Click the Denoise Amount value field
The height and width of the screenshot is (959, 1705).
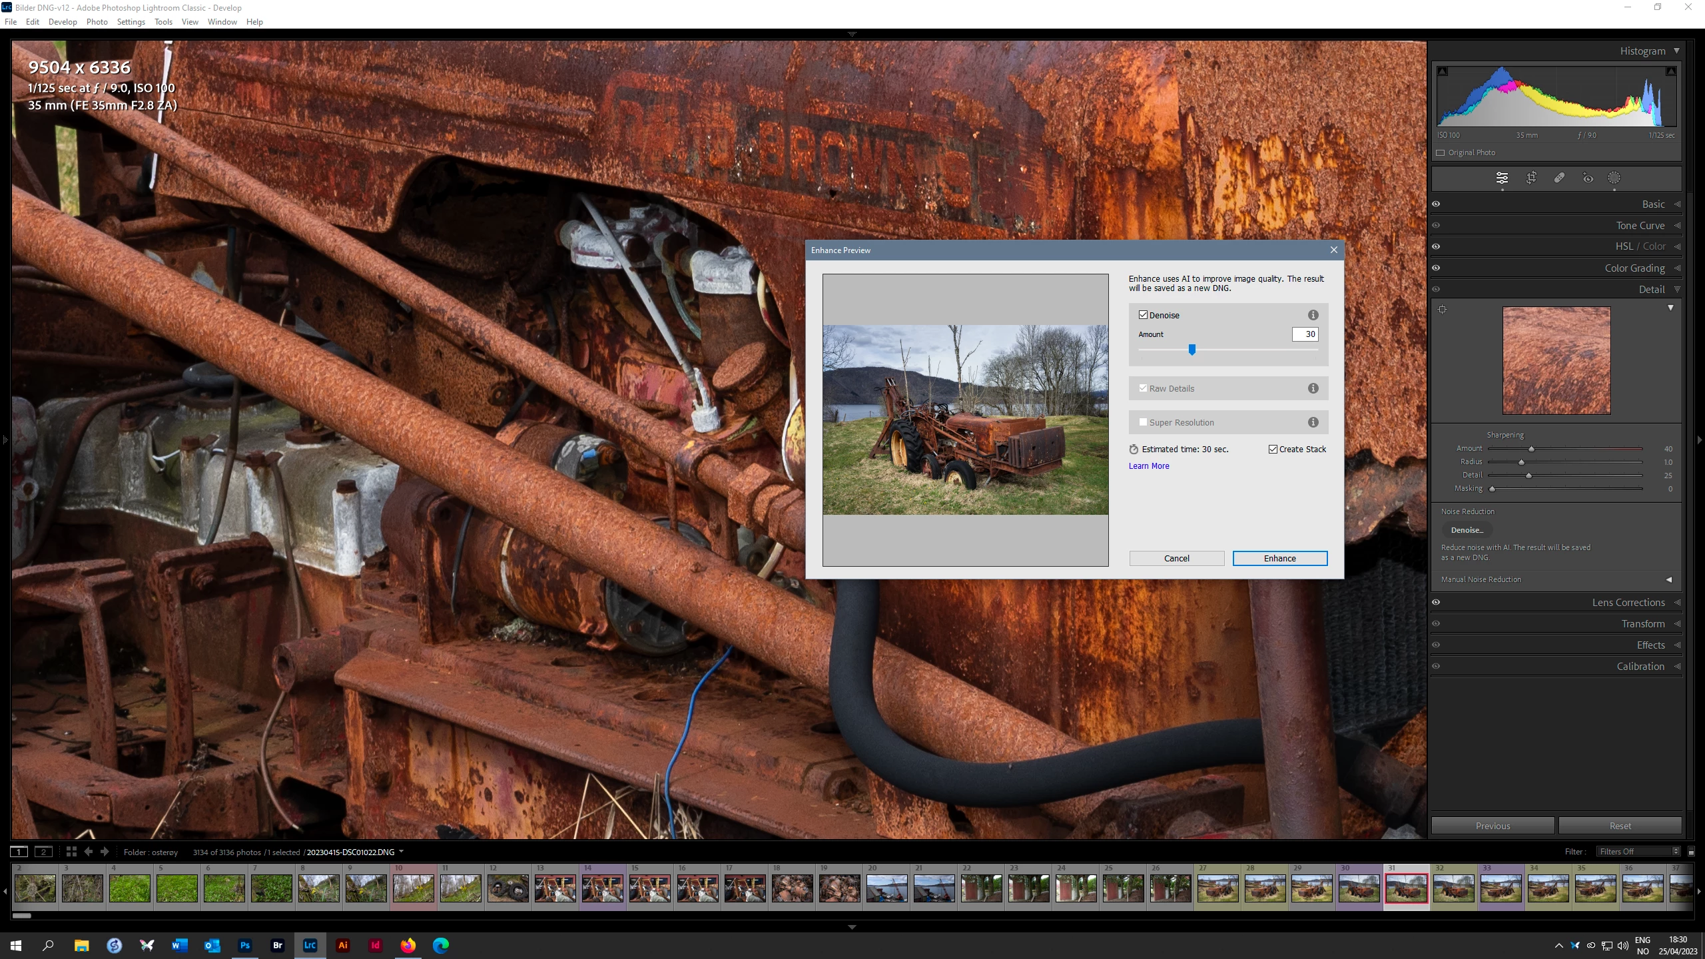point(1305,334)
